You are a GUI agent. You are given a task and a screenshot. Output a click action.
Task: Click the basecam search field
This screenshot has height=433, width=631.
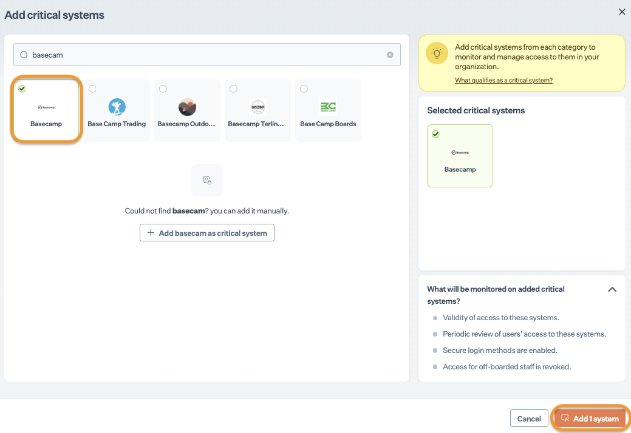207,55
